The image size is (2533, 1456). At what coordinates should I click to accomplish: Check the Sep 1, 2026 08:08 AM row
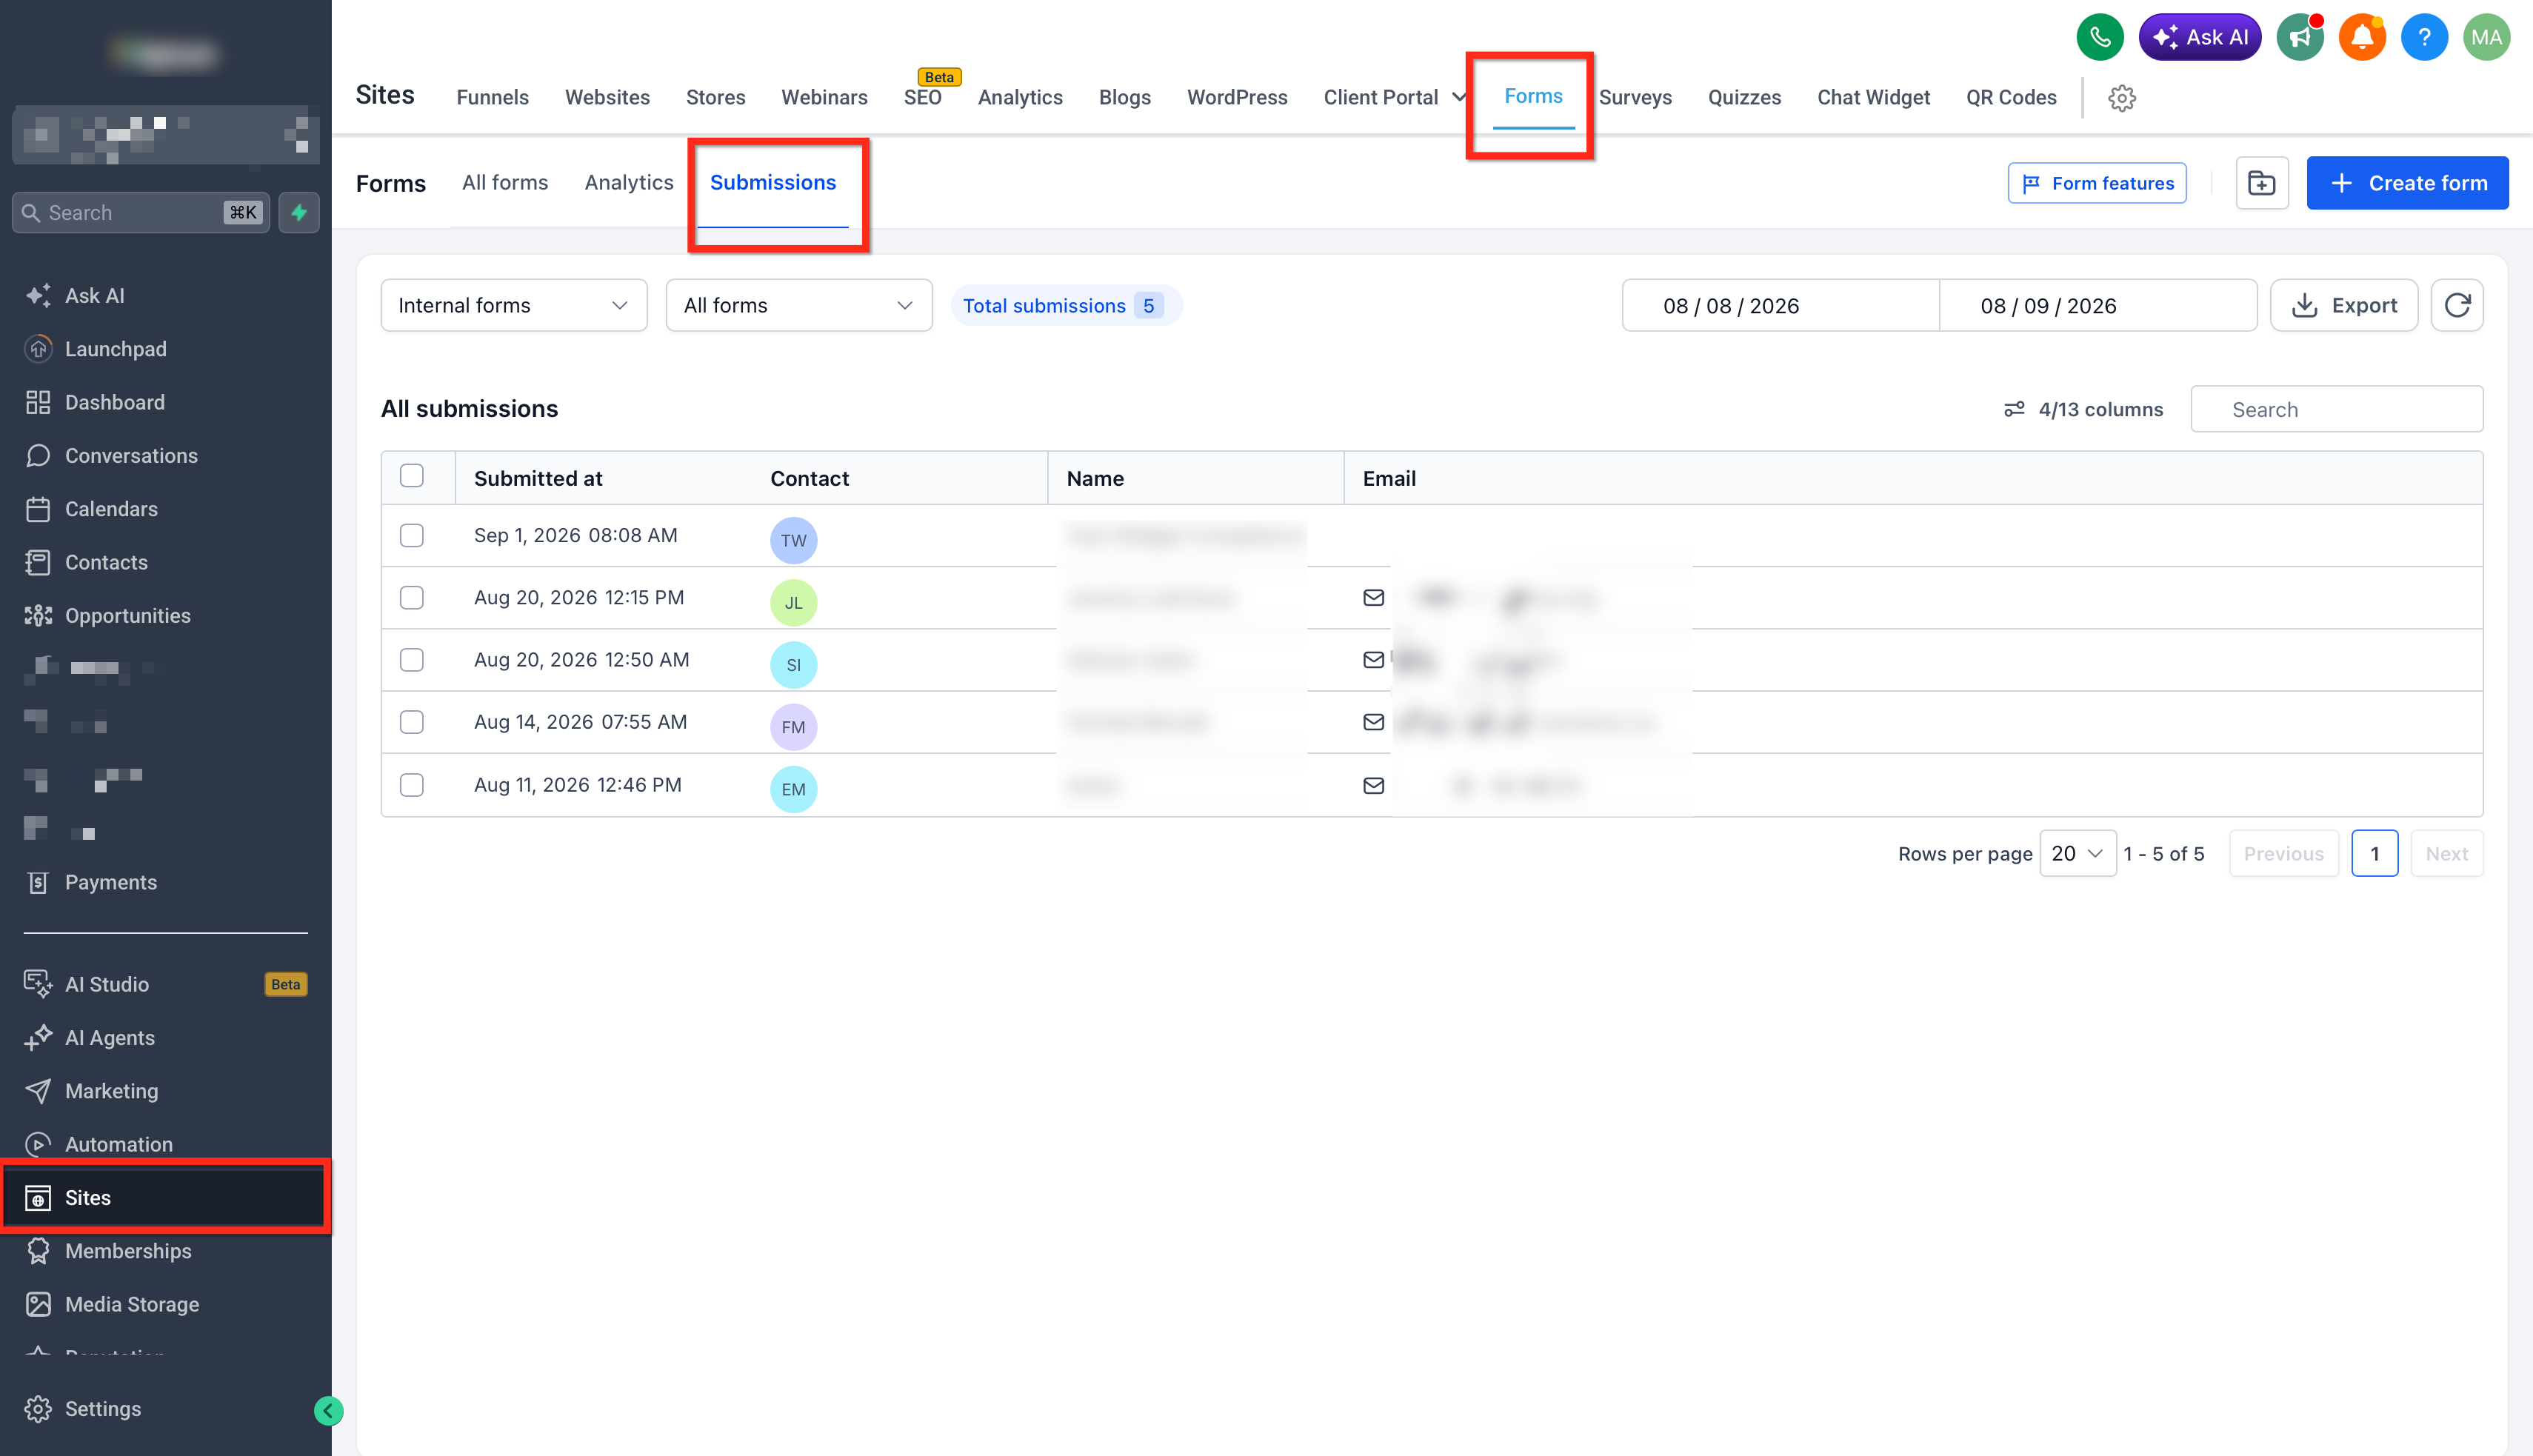(x=411, y=535)
